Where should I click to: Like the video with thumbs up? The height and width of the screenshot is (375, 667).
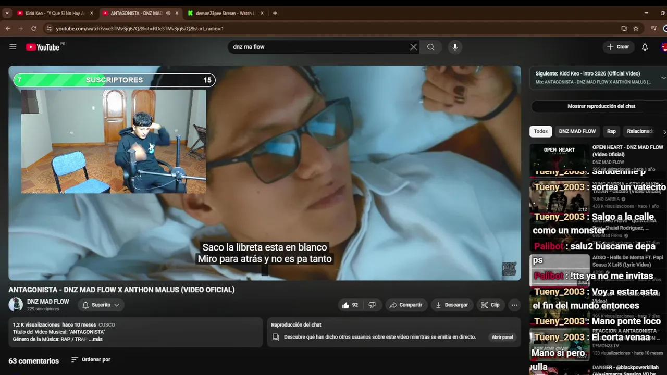tap(350, 305)
